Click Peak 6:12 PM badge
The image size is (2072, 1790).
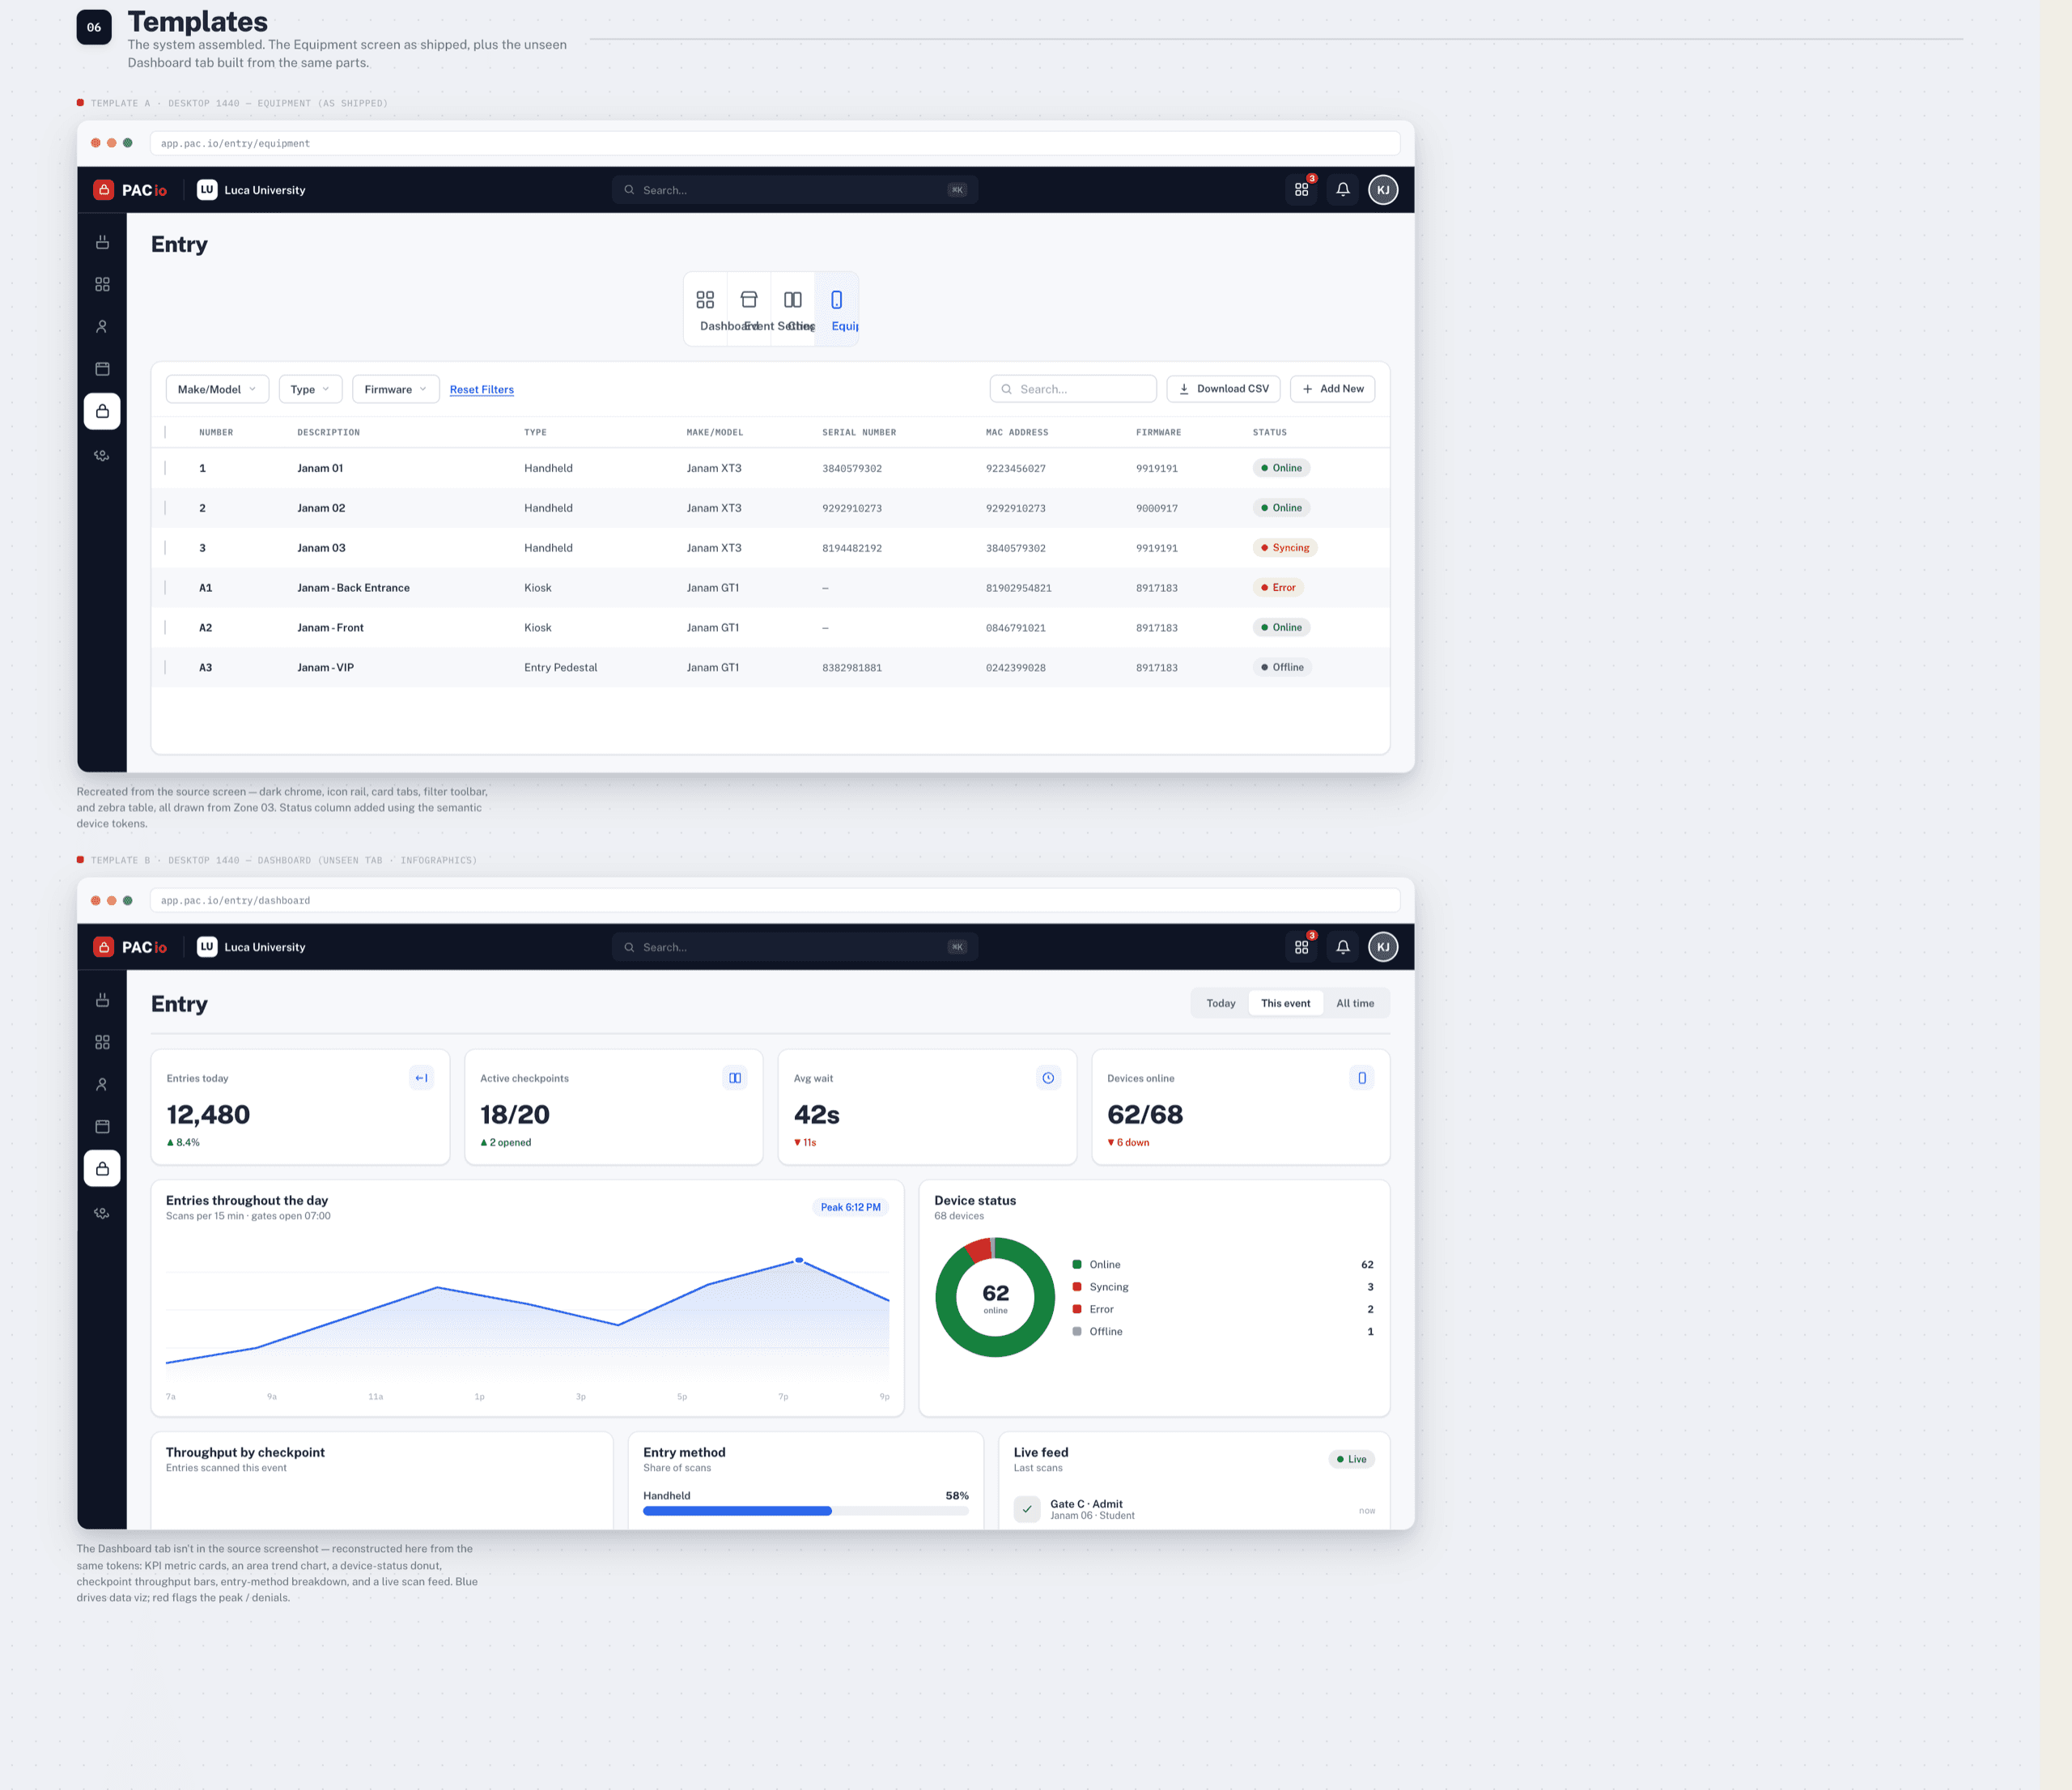(850, 1207)
